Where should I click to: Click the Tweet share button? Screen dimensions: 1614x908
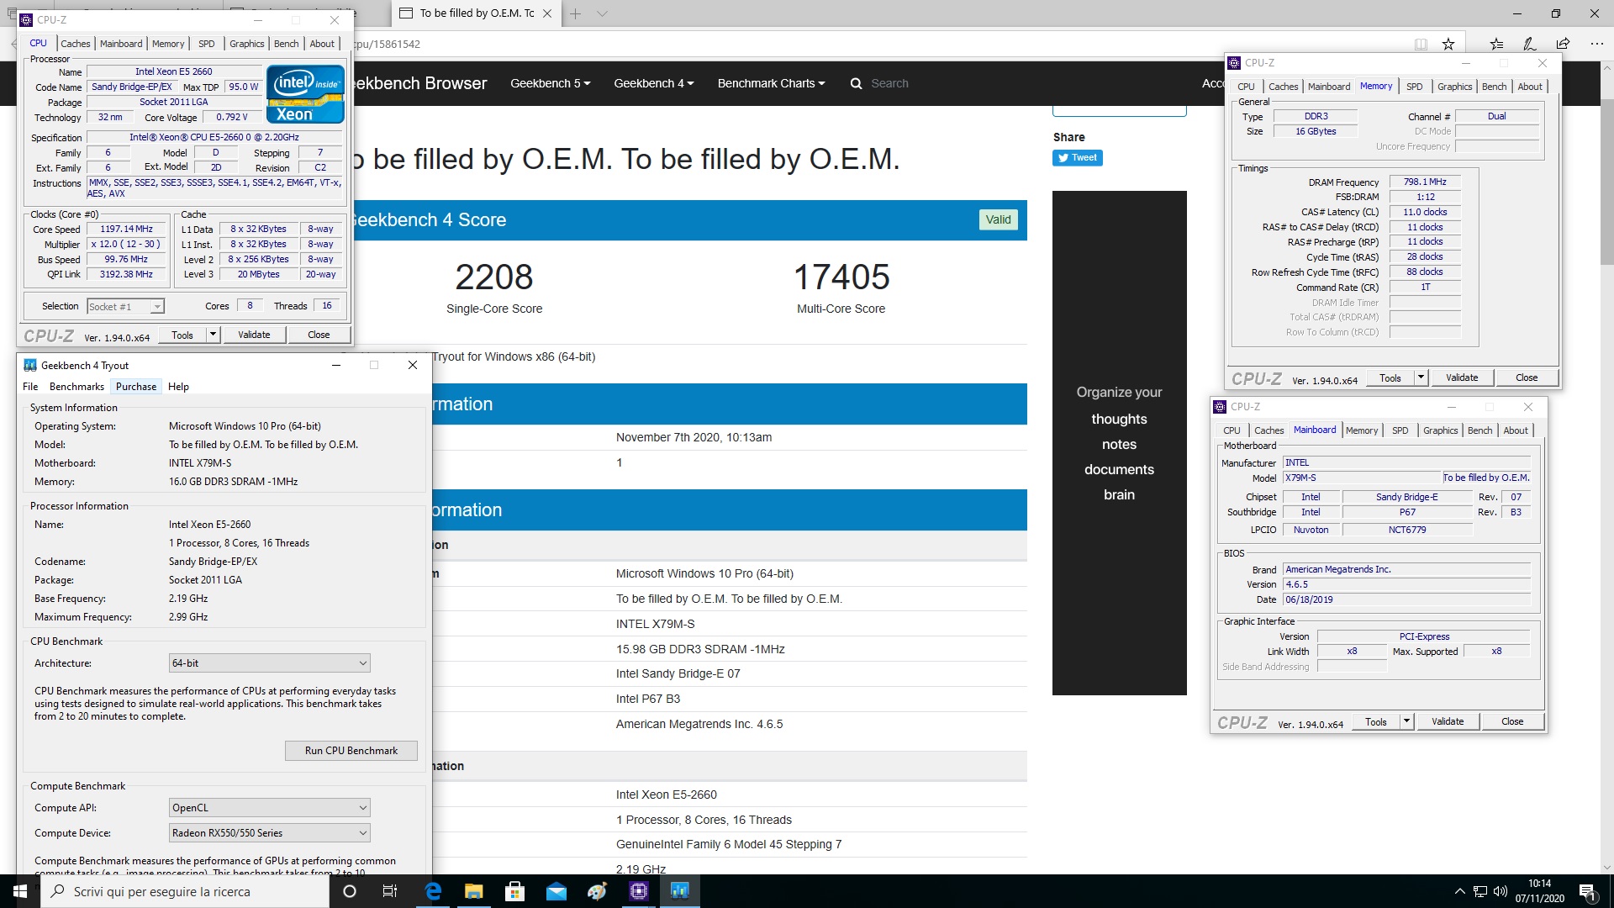coord(1077,158)
